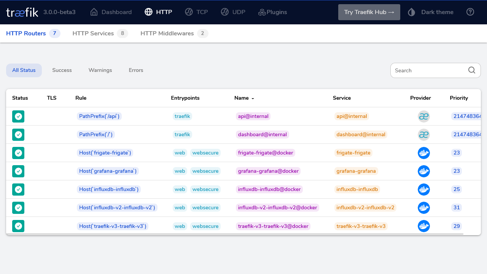Open the help question mark icon
Screen dimensions: 487x274
[470, 12]
